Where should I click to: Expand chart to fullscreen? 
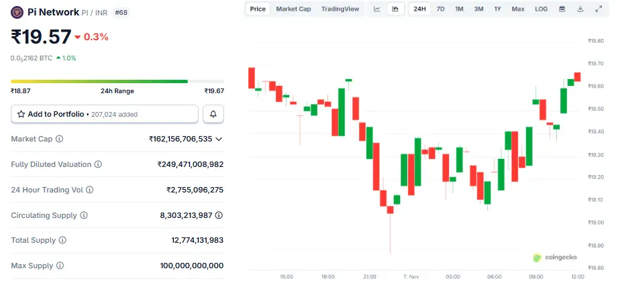click(599, 9)
